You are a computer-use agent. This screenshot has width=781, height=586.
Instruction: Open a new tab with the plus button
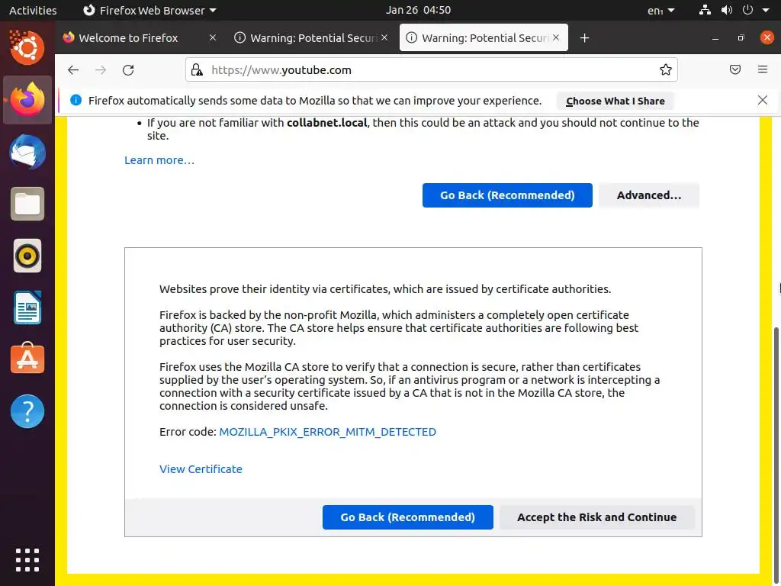(x=585, y=38)
